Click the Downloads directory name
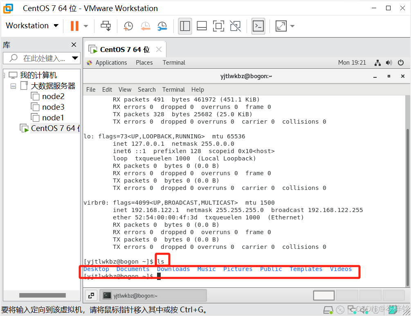This screenshot has height=316, width=411. pyautogui.click(x=173, y=269)
